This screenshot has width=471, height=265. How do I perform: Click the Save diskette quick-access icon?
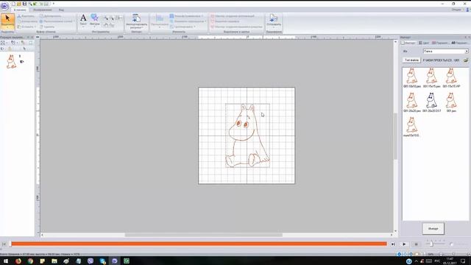click(x=24, y=4)
